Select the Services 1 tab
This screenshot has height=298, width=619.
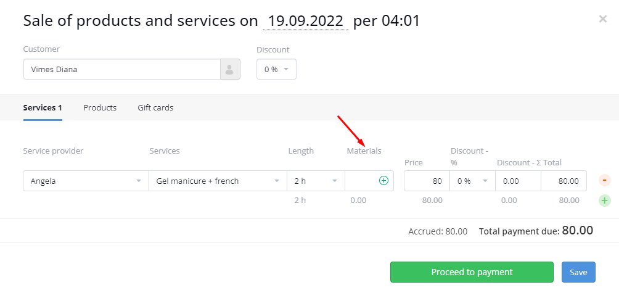click(43, 107)
